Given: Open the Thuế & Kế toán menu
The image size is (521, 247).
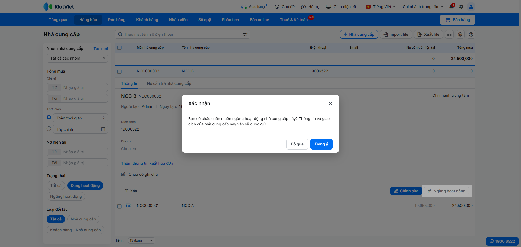Looking at the screenshot, I should coord(294,20).
